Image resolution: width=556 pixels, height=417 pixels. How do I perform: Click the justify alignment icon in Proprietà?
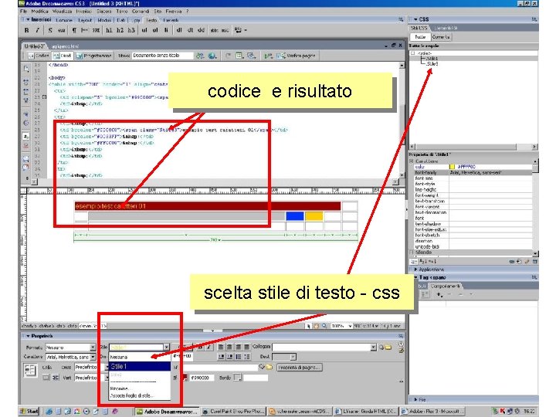coord(246,347)
